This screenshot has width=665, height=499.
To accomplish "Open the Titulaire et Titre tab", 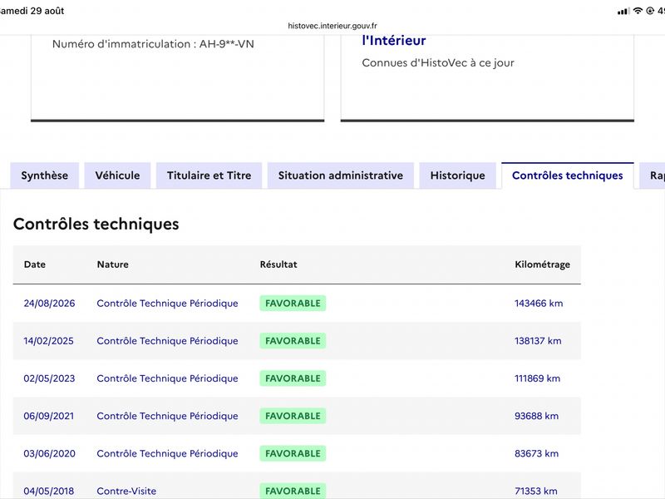I will 209,175.
